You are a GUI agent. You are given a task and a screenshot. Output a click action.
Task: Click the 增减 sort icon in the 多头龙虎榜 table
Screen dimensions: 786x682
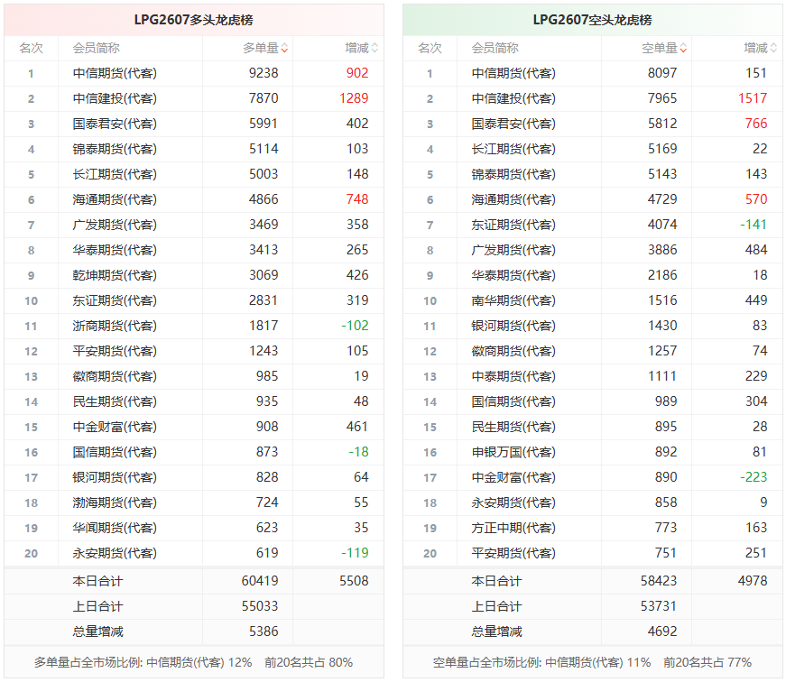point(375,49)
